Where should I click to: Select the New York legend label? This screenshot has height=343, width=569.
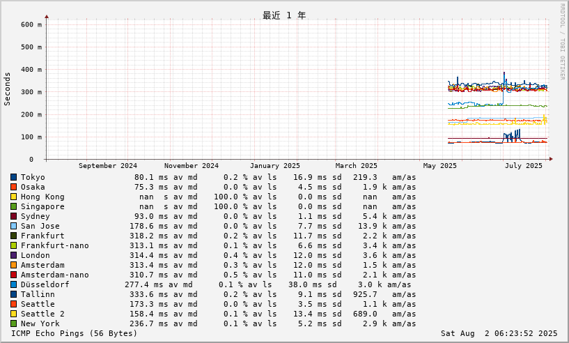click(40, 323)
